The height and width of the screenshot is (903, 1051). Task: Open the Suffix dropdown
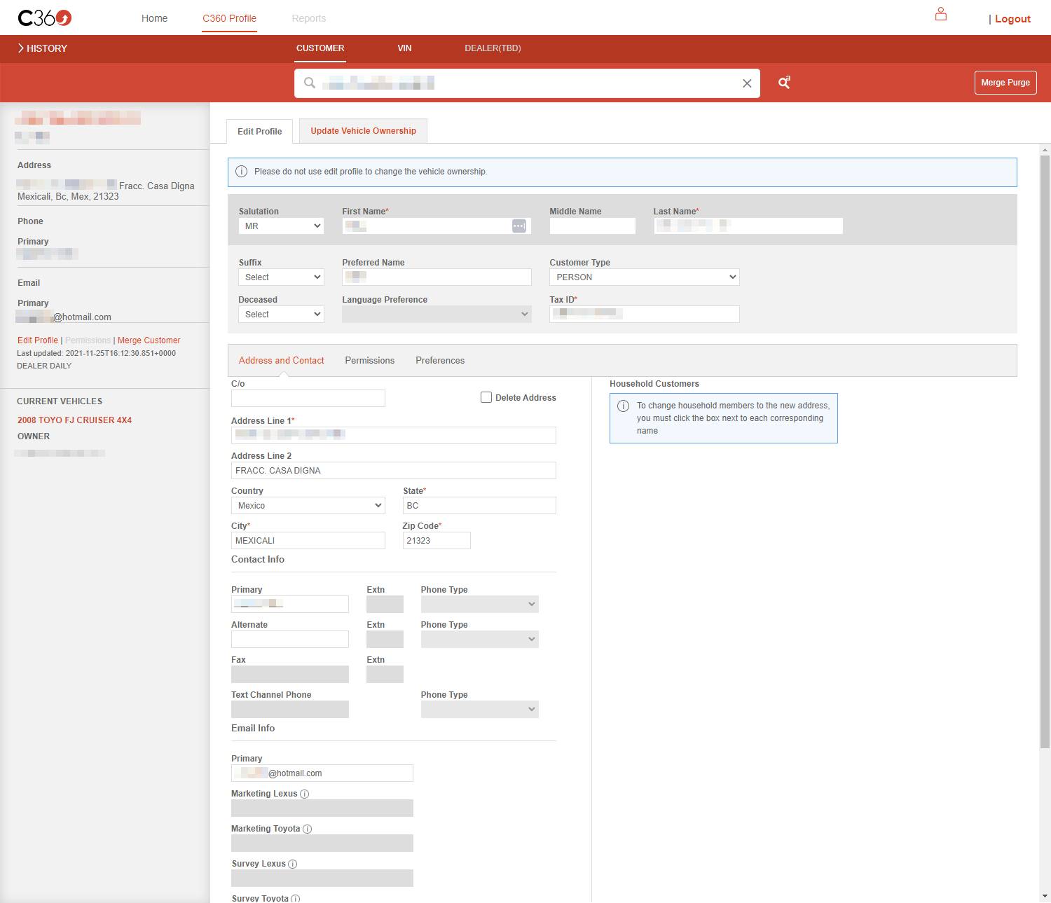click(281, 277)
